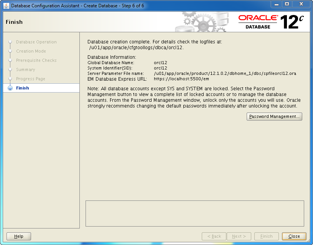
Task: Click the greyed-out Finish button
Action: [267, 236]
